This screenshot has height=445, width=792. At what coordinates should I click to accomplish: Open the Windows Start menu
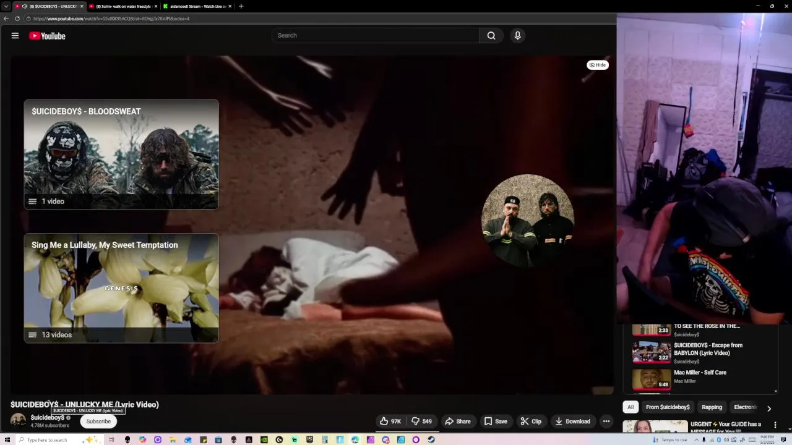point(6,440)
